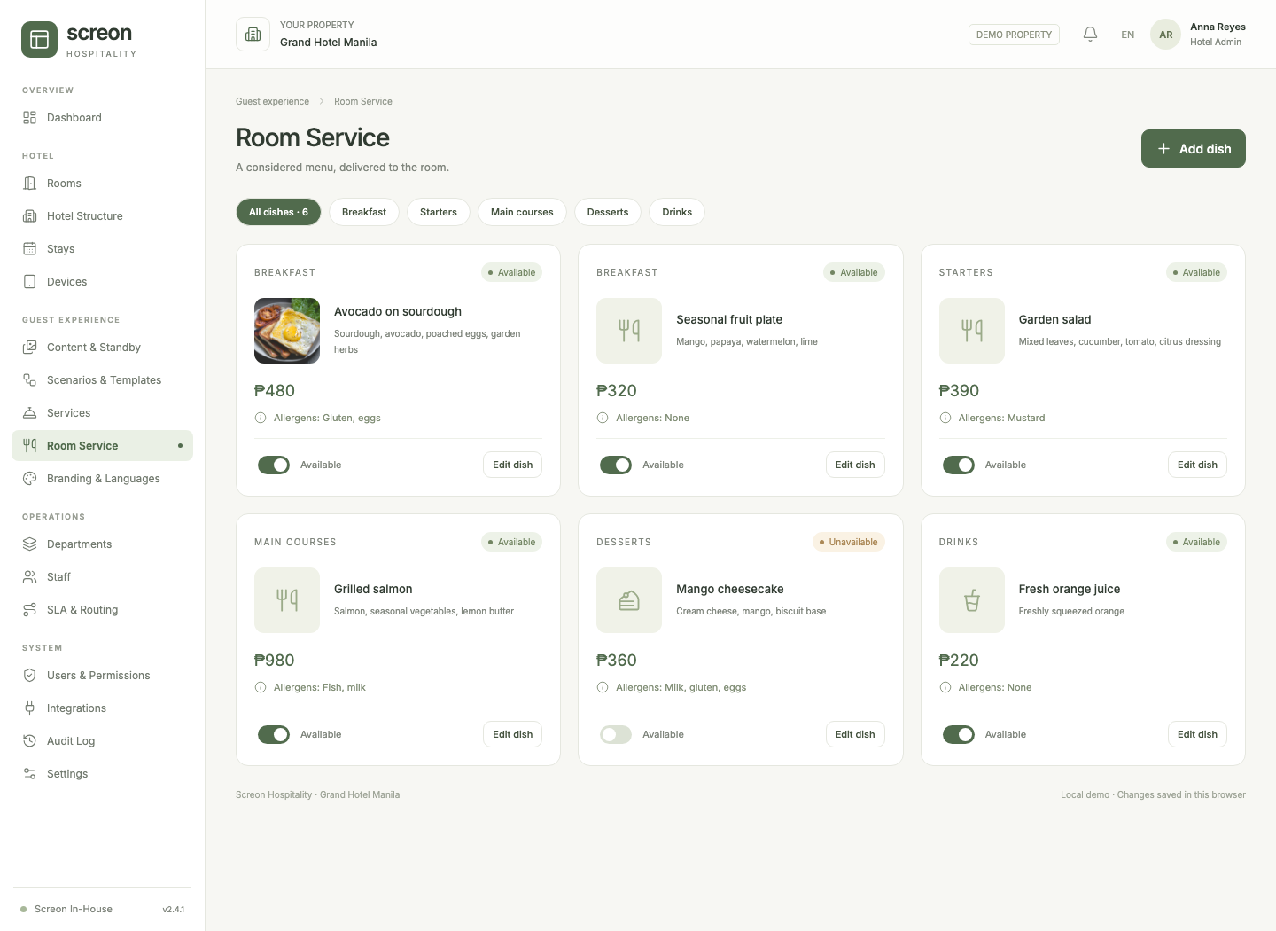Filter dishes by Breakfast
Image resolution: width=1276 pixels, height=931 pixels.
click(x=364, y=212)
